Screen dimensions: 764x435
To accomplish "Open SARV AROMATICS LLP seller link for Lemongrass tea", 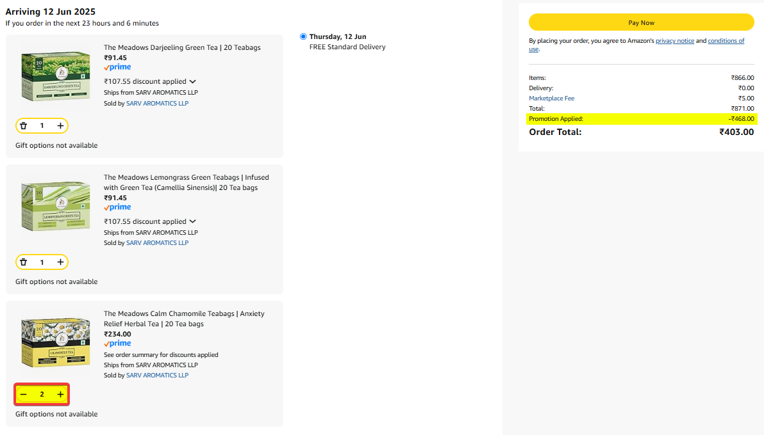I will tap(158, 243).
